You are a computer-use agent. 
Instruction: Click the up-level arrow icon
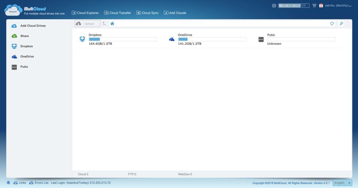click(104, 24)
